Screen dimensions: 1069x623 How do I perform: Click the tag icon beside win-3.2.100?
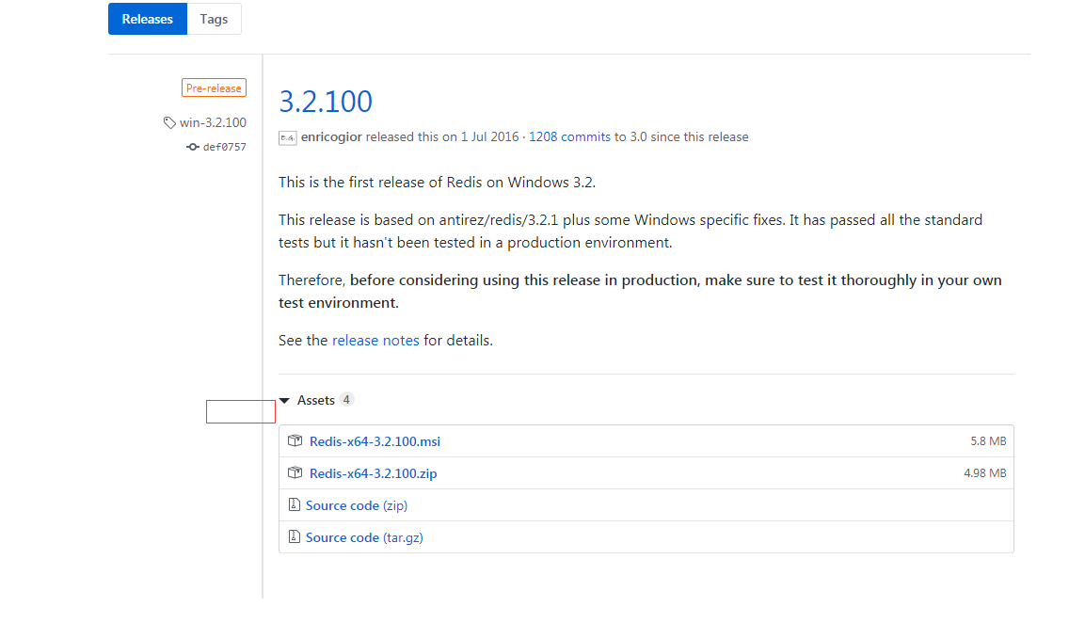169,122
